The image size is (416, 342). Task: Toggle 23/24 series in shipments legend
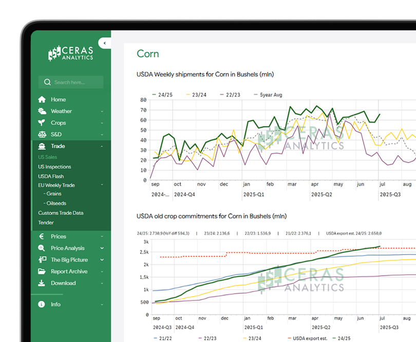[196, 95]
